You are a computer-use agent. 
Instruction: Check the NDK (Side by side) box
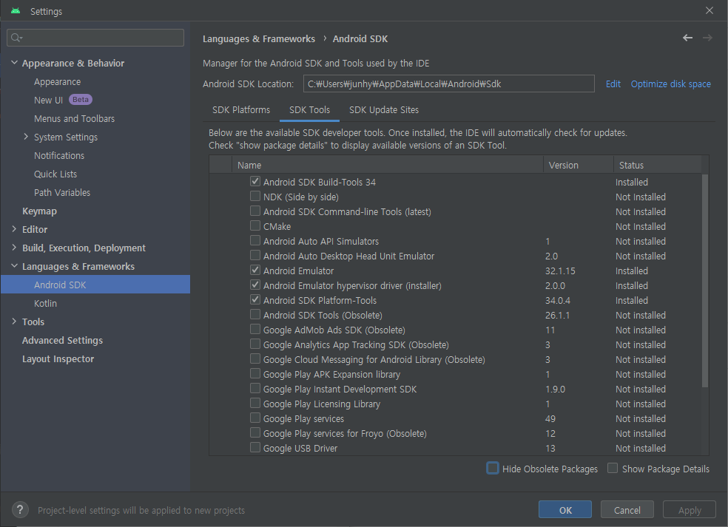point(255,196)
